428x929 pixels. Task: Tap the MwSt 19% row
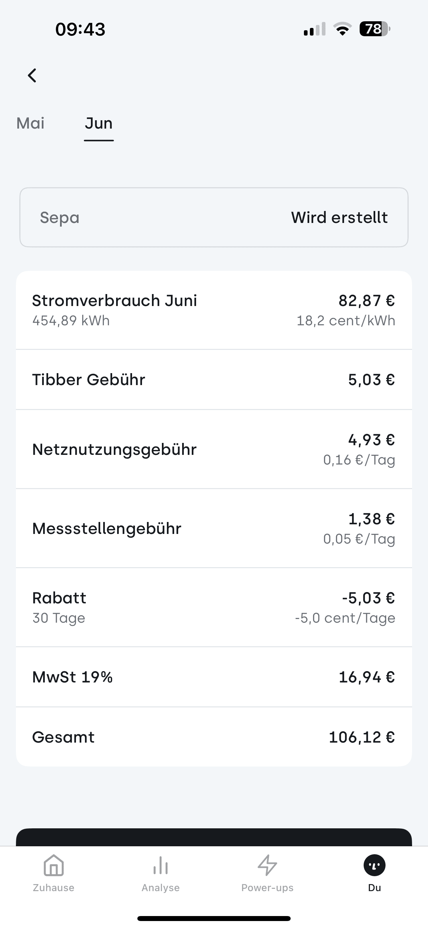pyautogui.click(x=214, y=677)
